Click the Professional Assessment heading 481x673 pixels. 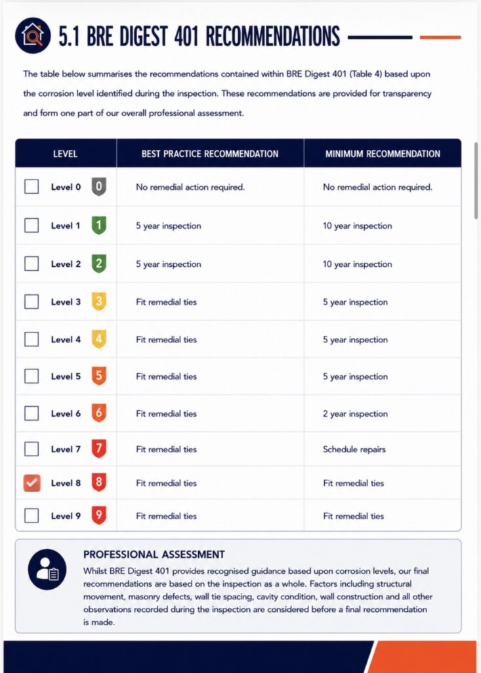pyautogui.click(x=154, y=555)
